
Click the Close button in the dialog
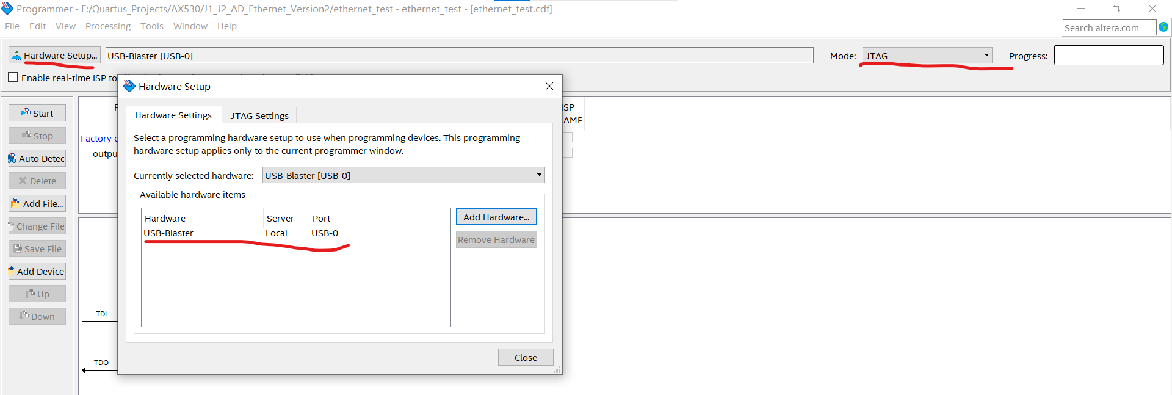(526, 357)
